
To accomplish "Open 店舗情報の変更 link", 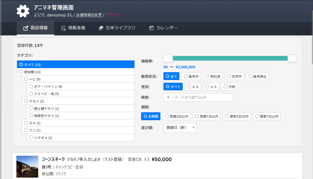I will click(89, 15).
